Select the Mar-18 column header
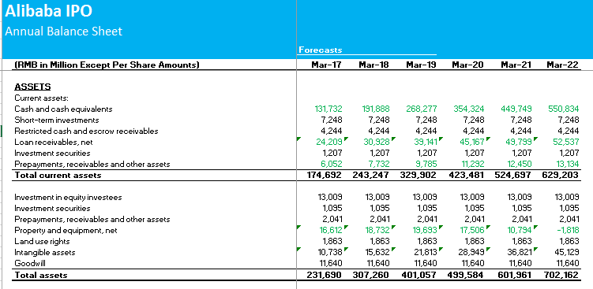The height and width of the screenshot is (289, 593). click(373, 65)
